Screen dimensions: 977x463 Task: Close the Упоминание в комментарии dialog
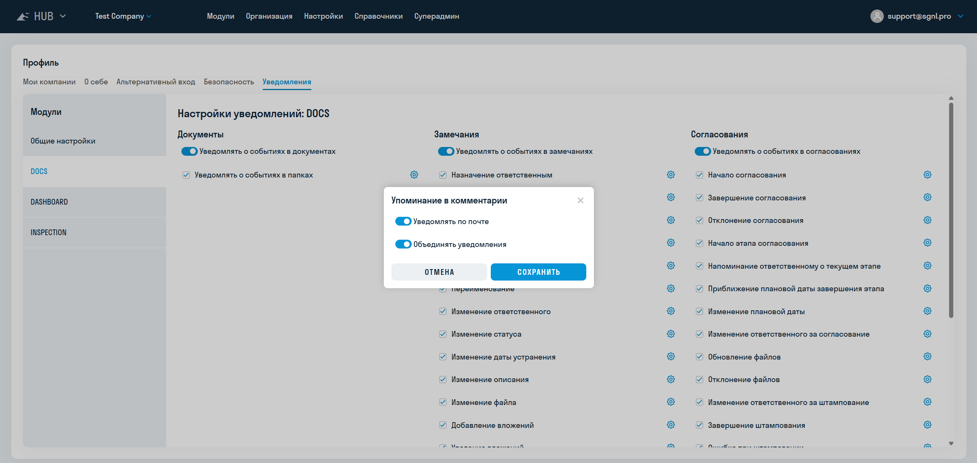tap(581, 200)
